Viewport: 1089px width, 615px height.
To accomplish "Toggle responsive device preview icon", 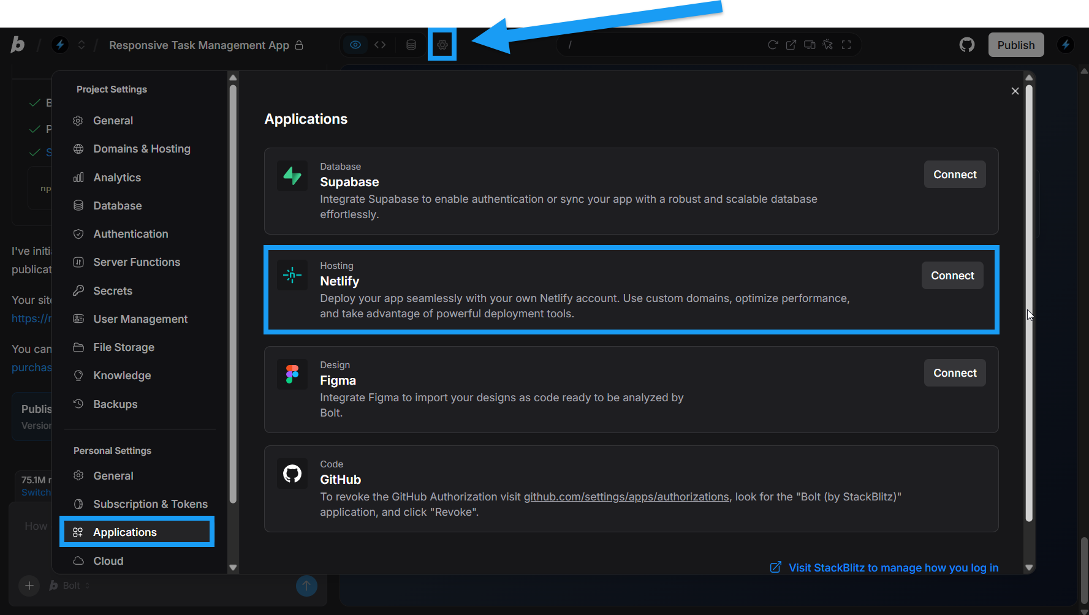I will coord(810,45).
